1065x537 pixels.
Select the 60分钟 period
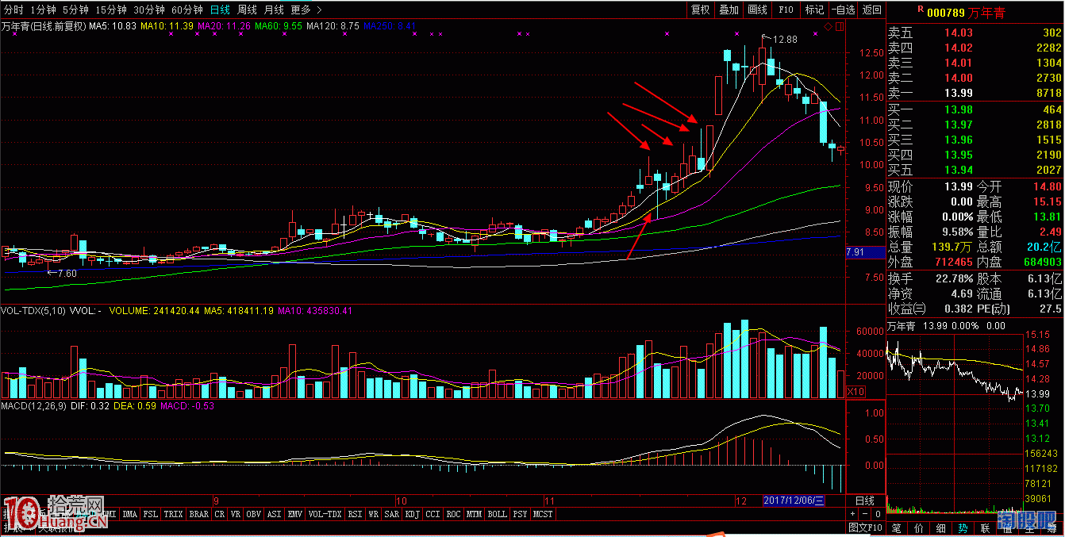tap(187, 10)
